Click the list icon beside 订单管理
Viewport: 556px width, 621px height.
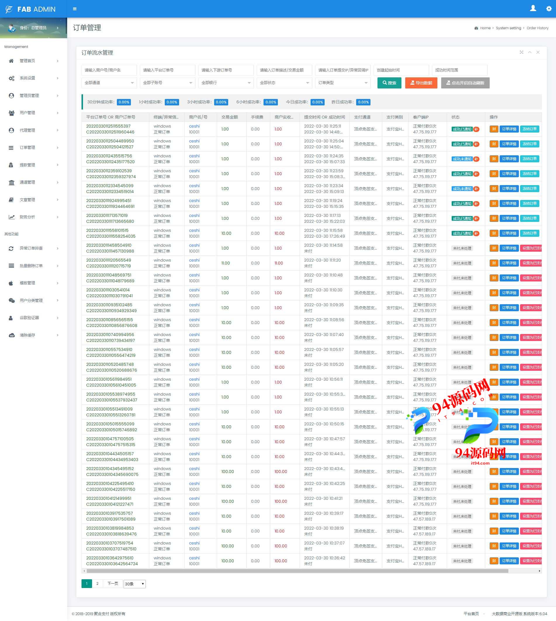(x=11, y=148)
